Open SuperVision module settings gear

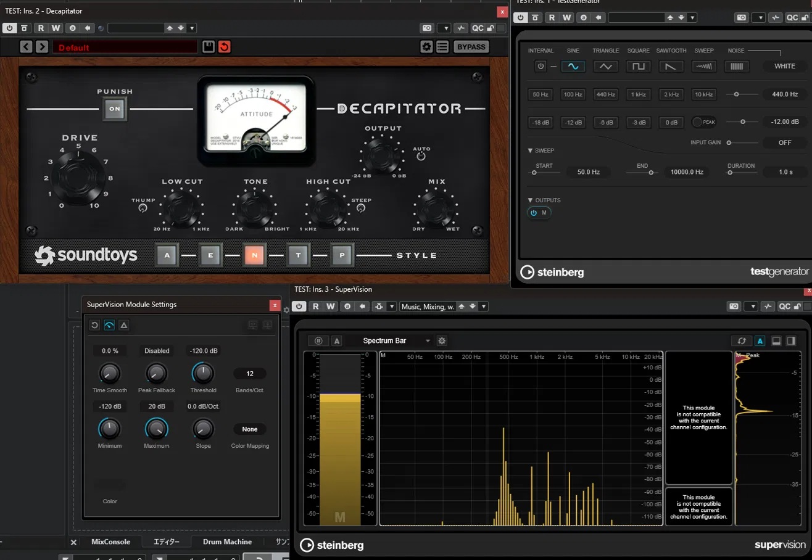pos(442,340)
